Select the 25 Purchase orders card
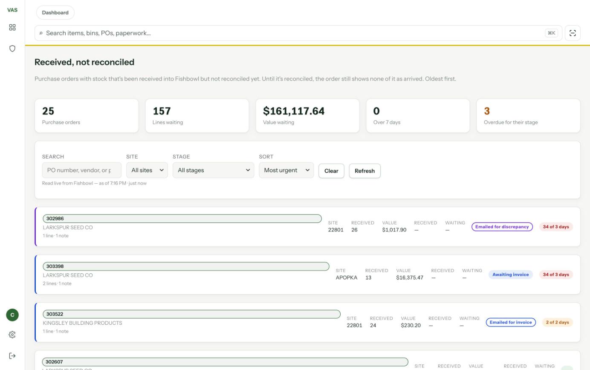This screenshot has height=370, width=590. [87, 116]
